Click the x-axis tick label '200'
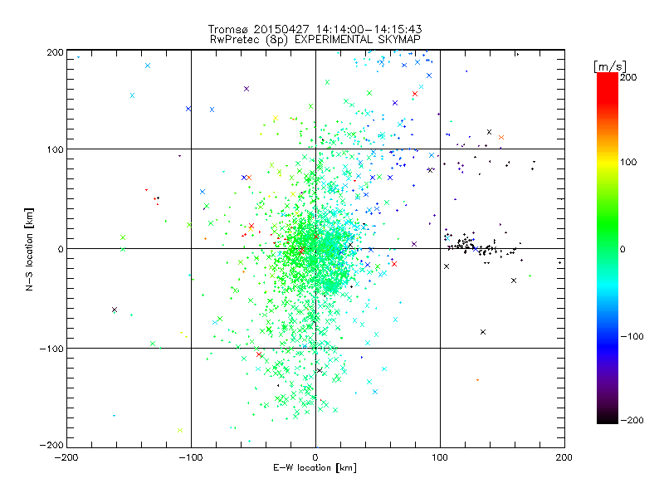The height and width of the screenshot is (498, 664). [x=564, y=457]
